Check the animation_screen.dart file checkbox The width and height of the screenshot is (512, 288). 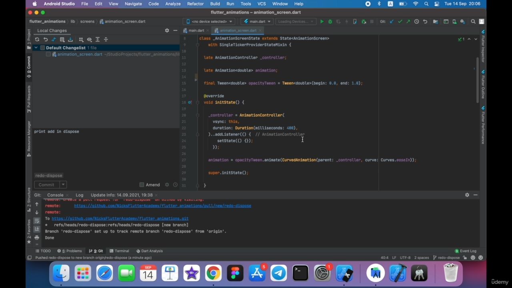48,54
